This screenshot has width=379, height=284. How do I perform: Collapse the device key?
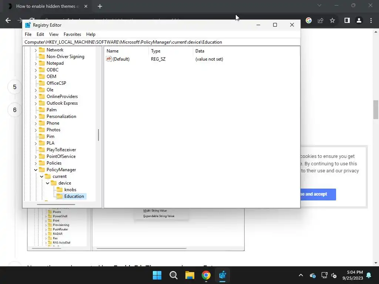(x=48, y=183)
